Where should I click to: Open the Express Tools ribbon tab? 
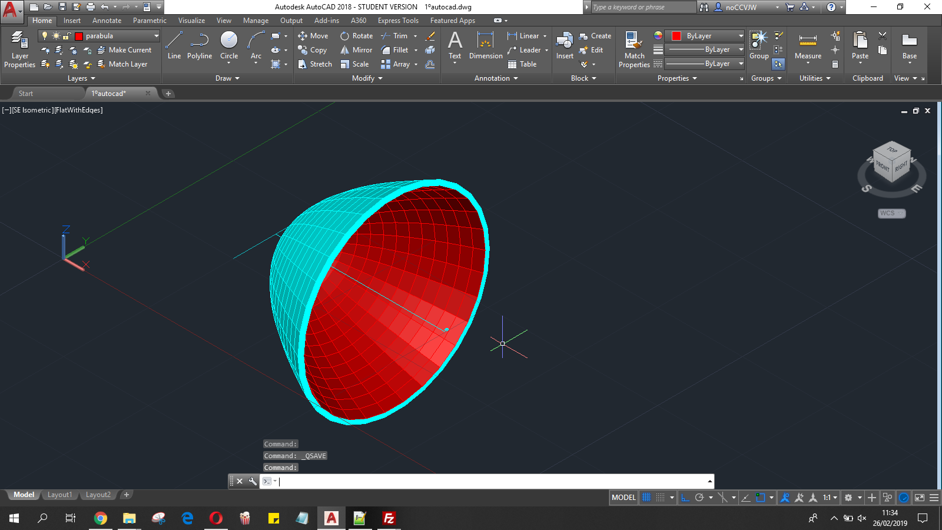(x=398, y=21)
